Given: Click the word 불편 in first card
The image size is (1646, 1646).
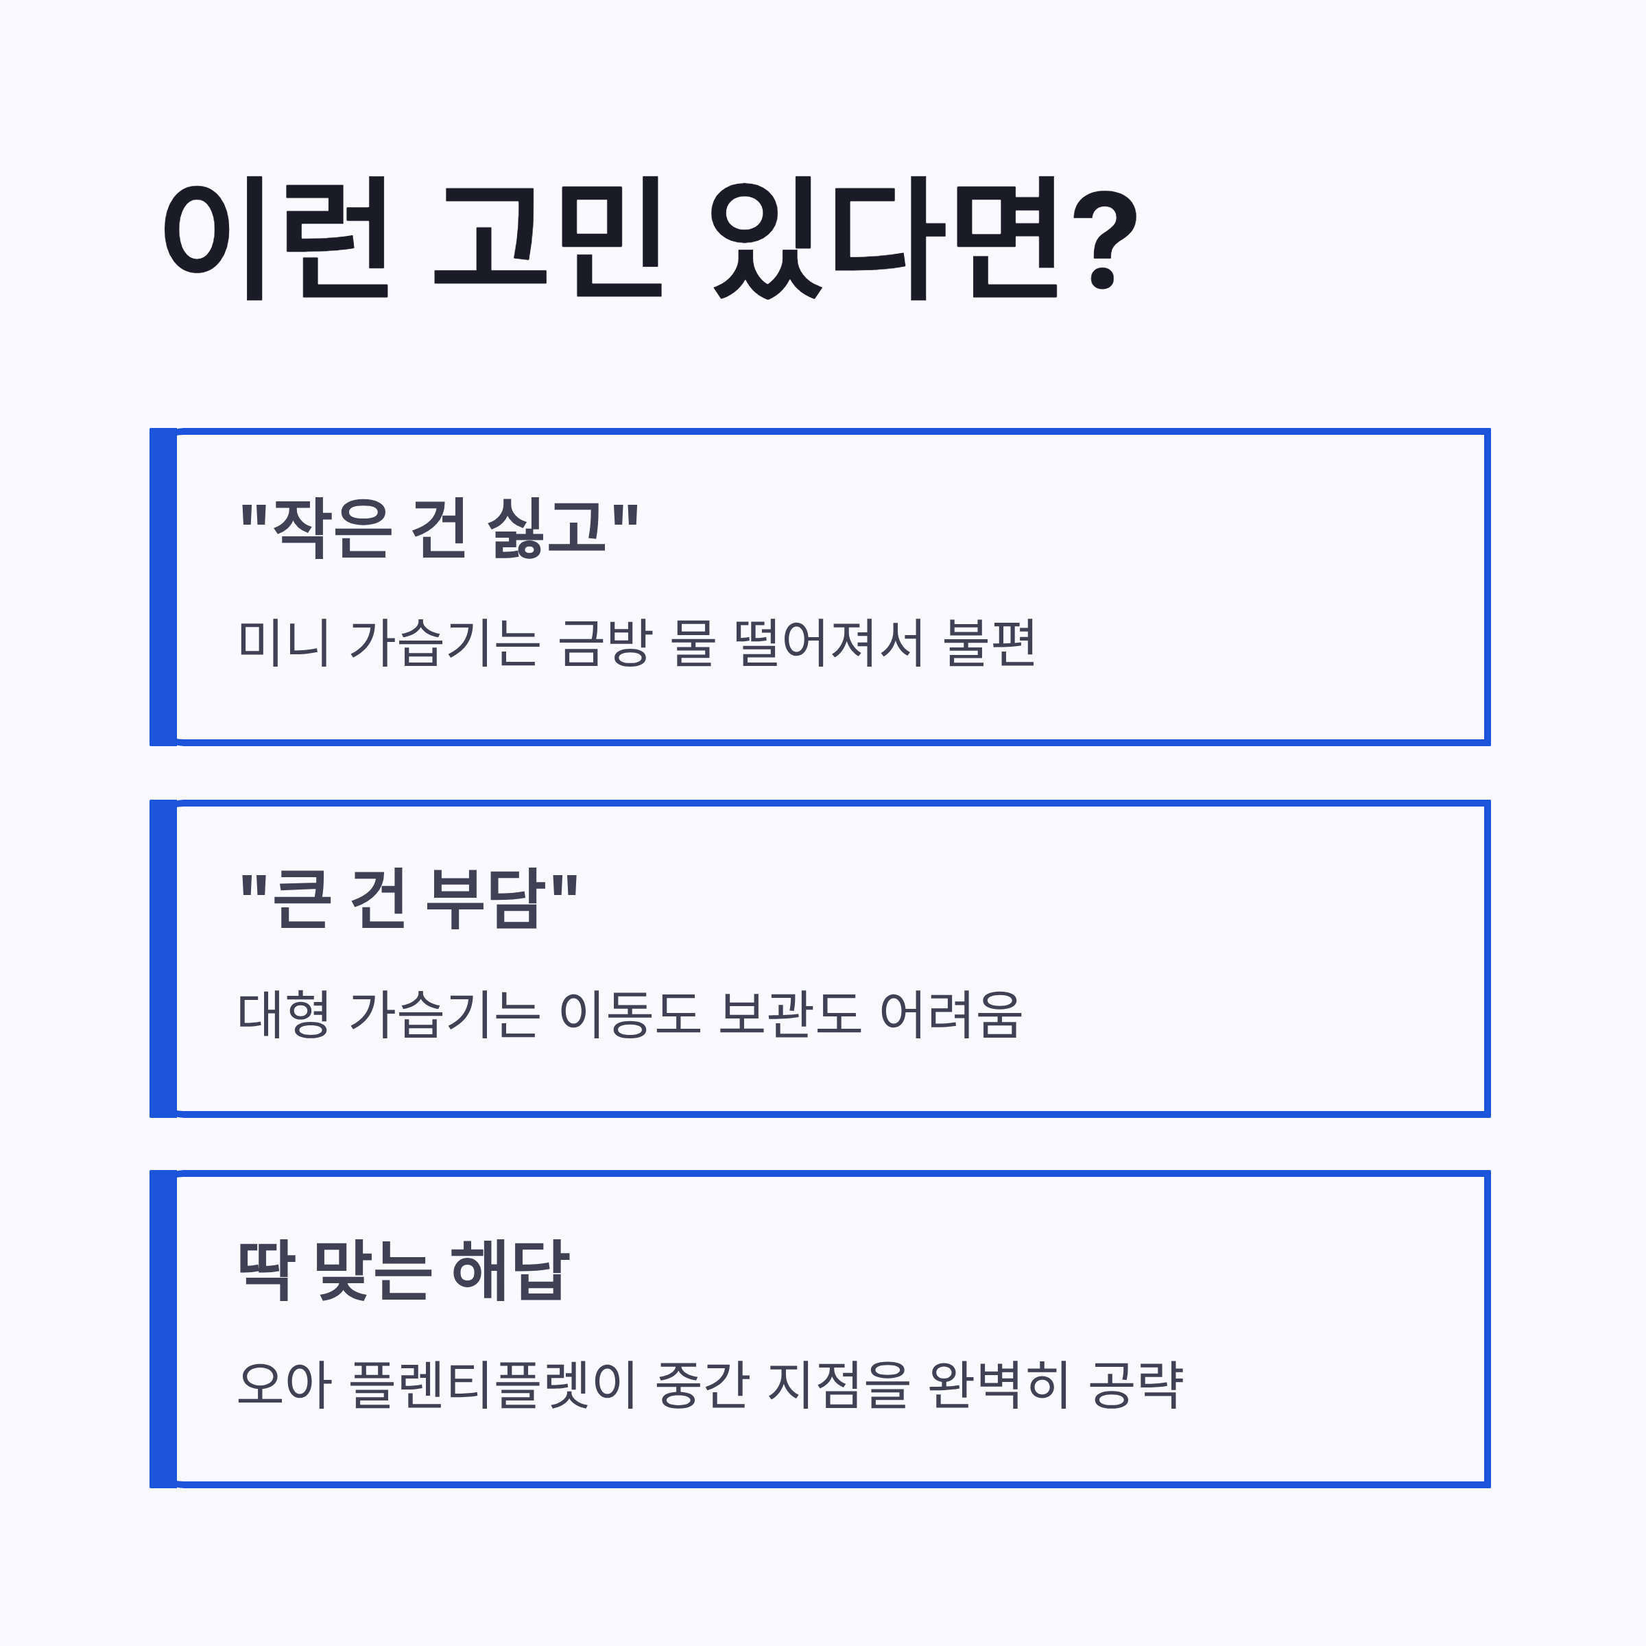Looking at the screenshot, I should tap(990, 643).
